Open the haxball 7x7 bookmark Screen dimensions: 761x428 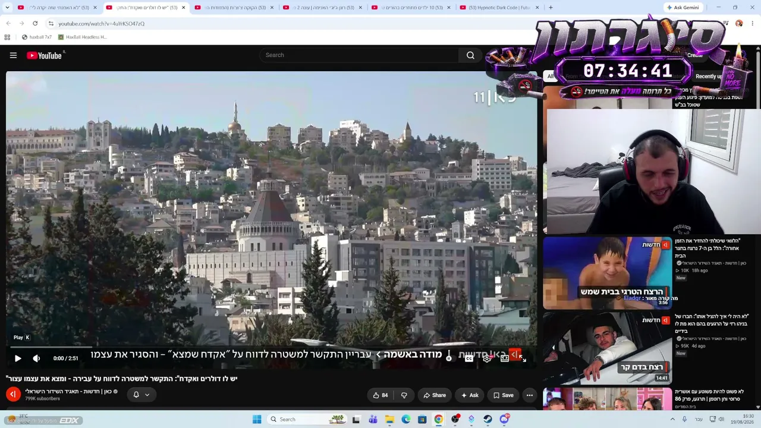click(36, 37)
